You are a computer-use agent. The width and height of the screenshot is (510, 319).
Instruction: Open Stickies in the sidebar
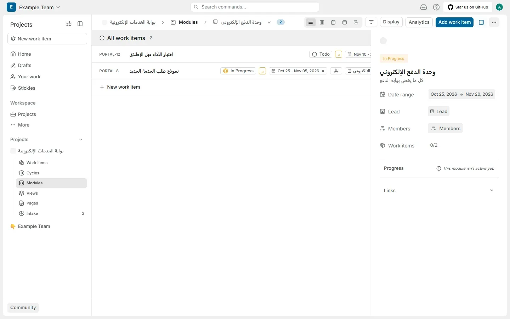coord(47,88)
